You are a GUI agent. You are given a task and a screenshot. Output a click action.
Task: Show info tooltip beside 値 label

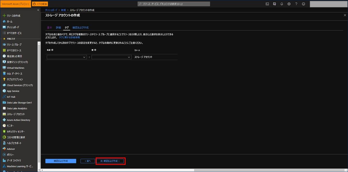click(95, 50)
